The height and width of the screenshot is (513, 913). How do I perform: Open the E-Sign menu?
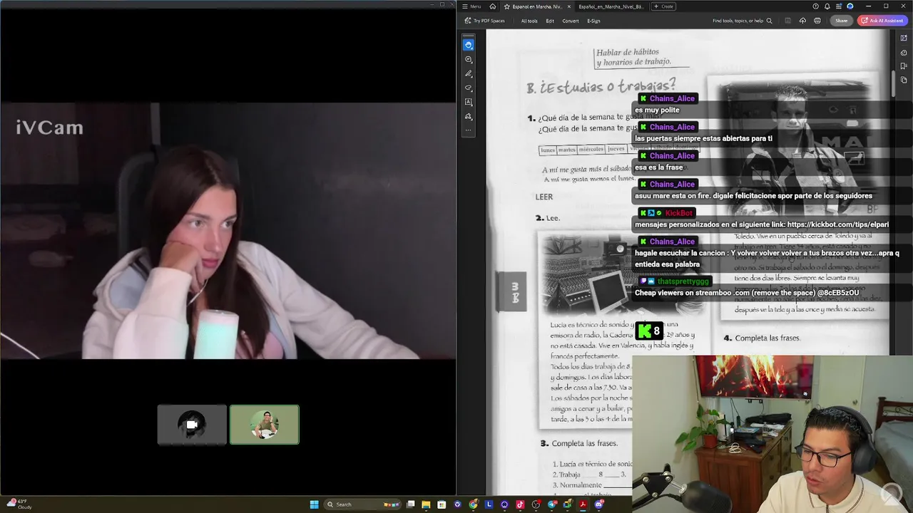click(593, 21)
